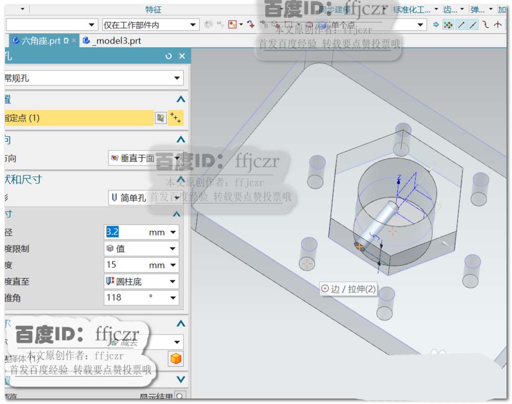Click the tip angle field showing 118

(x=126, y=297)
